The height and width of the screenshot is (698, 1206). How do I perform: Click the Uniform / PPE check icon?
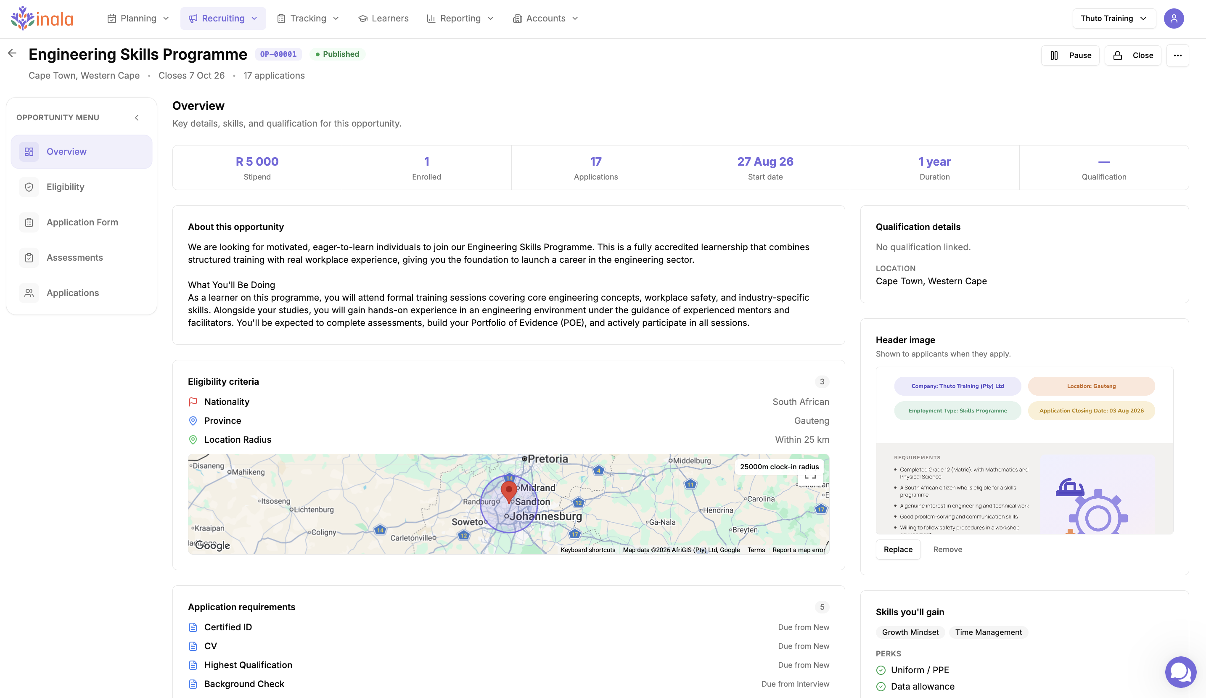click(x=881, y=670)
